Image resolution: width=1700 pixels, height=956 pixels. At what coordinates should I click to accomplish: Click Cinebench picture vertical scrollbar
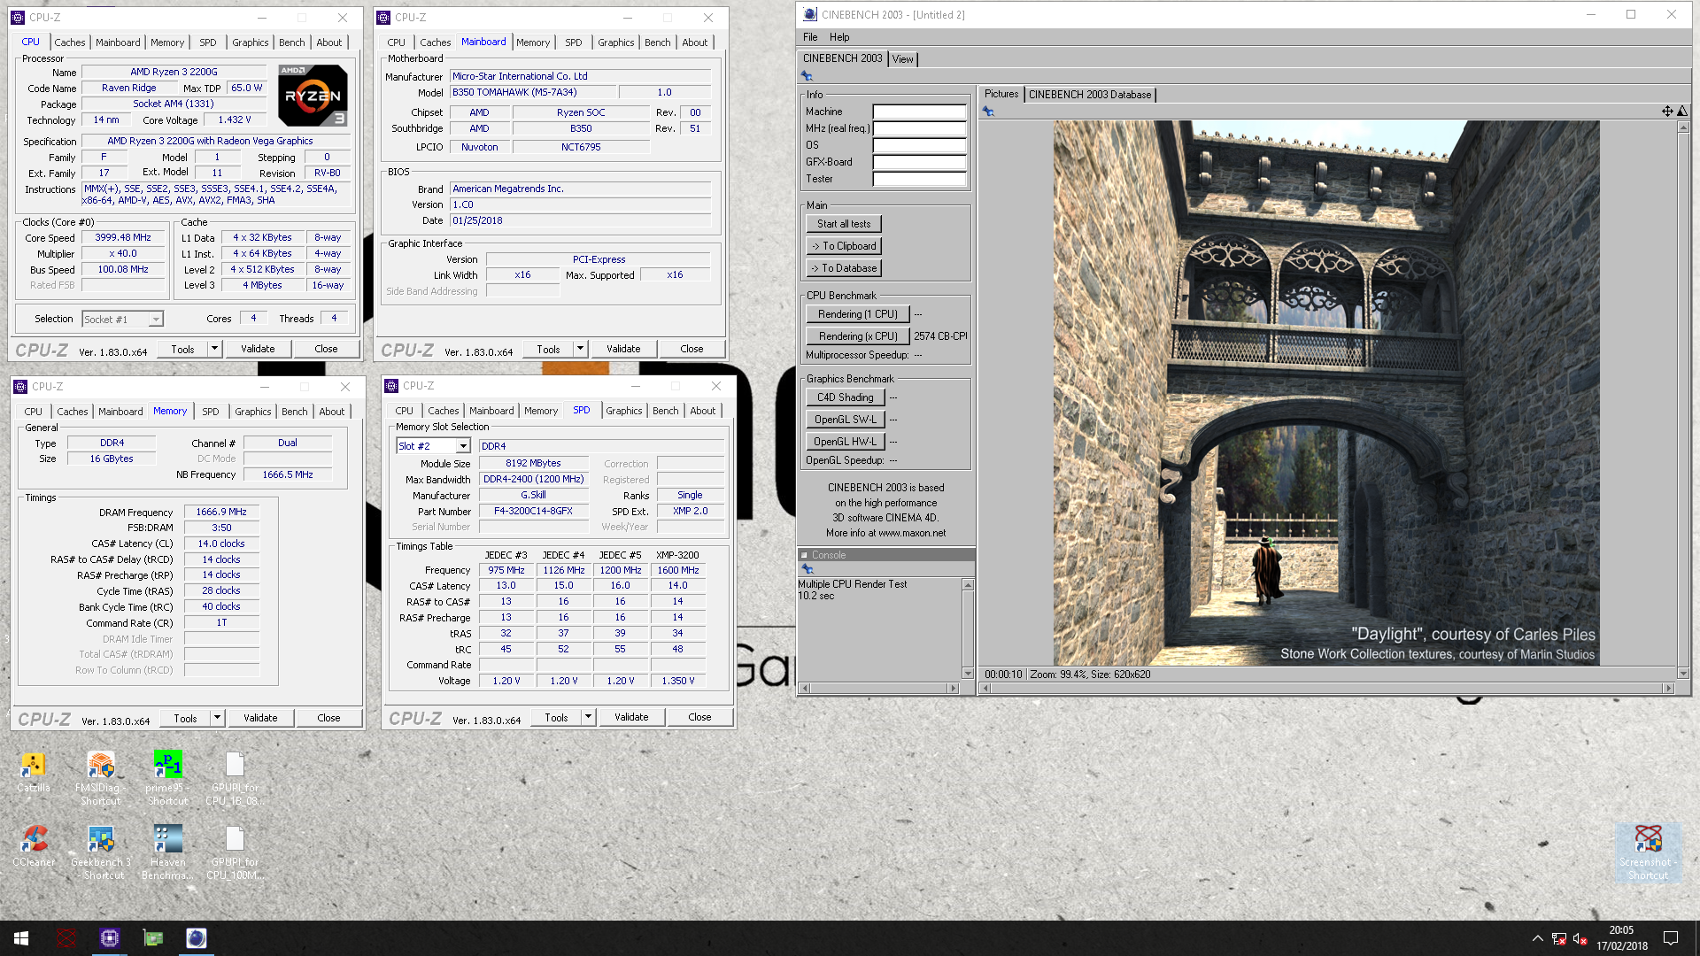[1683, 400]
